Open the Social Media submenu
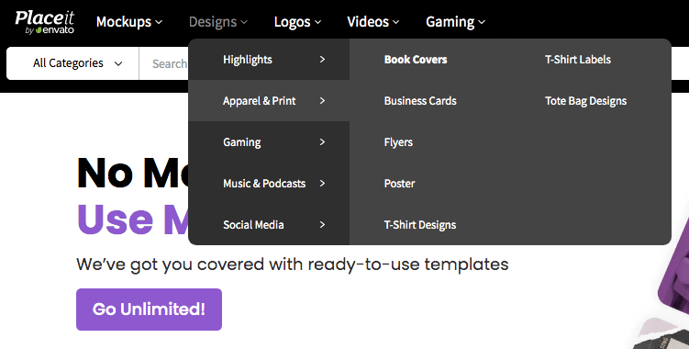 coord(269,225)
